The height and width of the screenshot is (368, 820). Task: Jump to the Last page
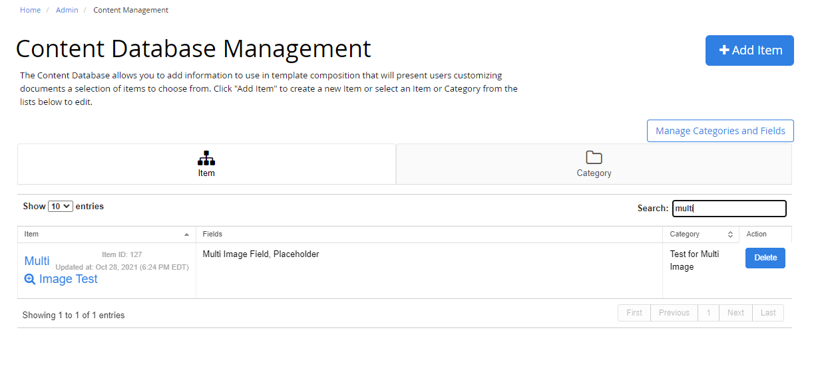point(768,313)
